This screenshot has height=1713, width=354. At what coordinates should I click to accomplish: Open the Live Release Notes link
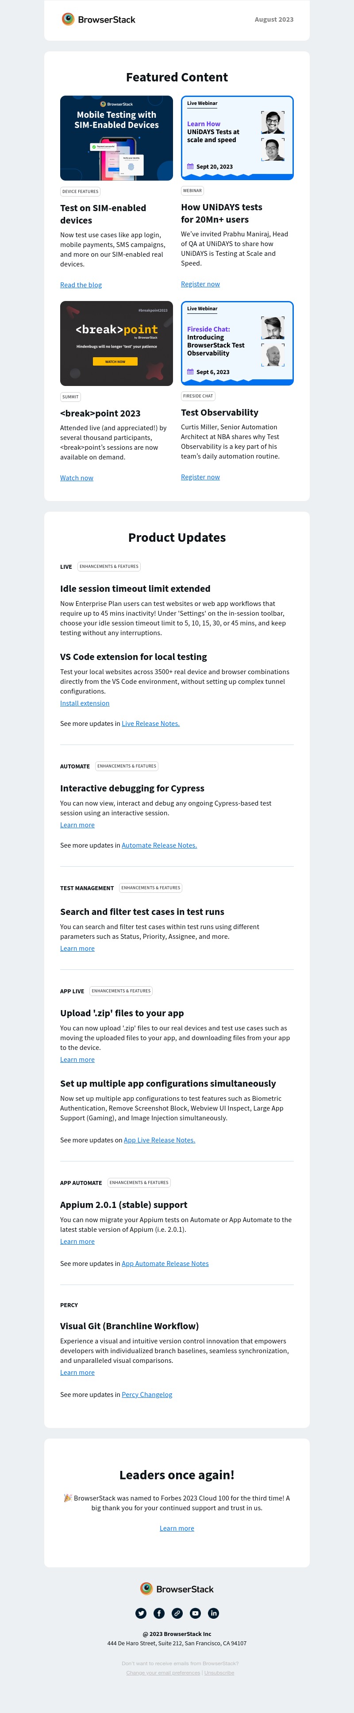point(151,724)
